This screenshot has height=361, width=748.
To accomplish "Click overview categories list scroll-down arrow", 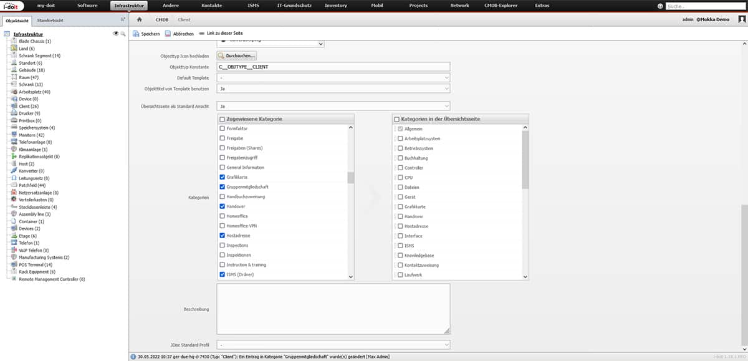I will (525, 277).
